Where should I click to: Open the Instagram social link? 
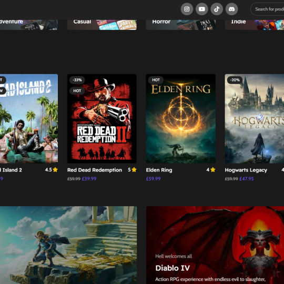(187, 9)
